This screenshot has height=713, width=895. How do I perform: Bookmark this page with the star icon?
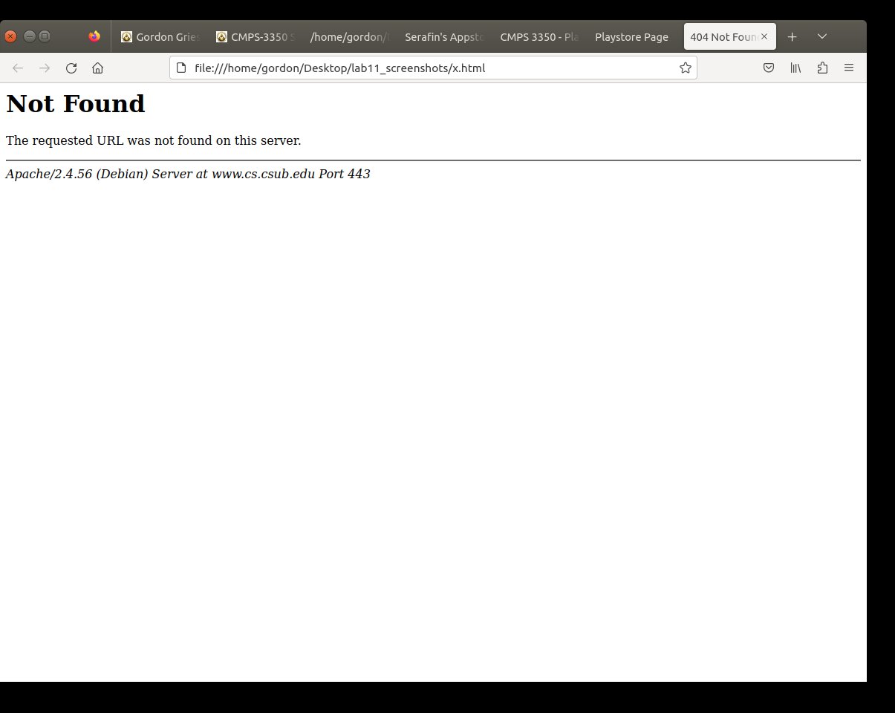pos(685,68)
